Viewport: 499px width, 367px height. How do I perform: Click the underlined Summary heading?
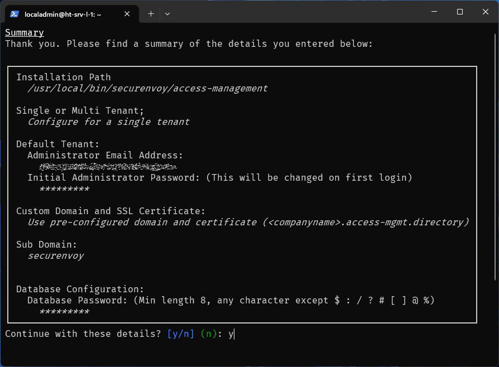click(x=25, y=33)
